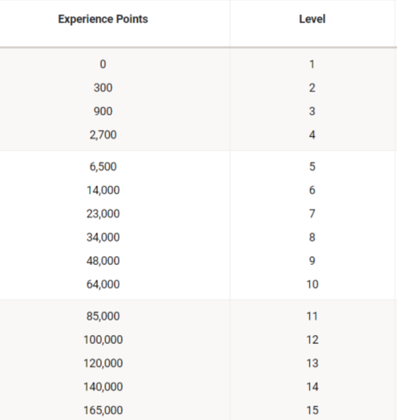Image resolution: width=397 pixels, height=420 pixels.
Task: Click the 300 experience points cell
Action: point(103,88)
